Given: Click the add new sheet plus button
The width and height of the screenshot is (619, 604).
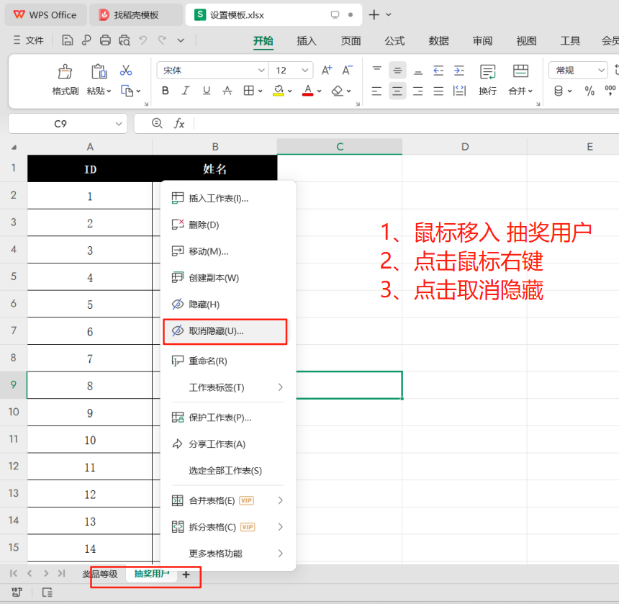Looking at the screenshot, I should pyautogui.click(x=186, y=574).
